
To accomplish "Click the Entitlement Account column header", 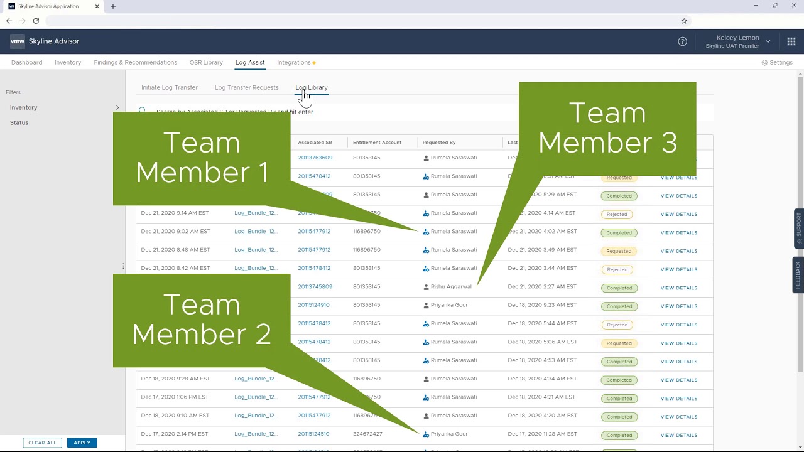I will pyautogui.click(x=377, y=143).
